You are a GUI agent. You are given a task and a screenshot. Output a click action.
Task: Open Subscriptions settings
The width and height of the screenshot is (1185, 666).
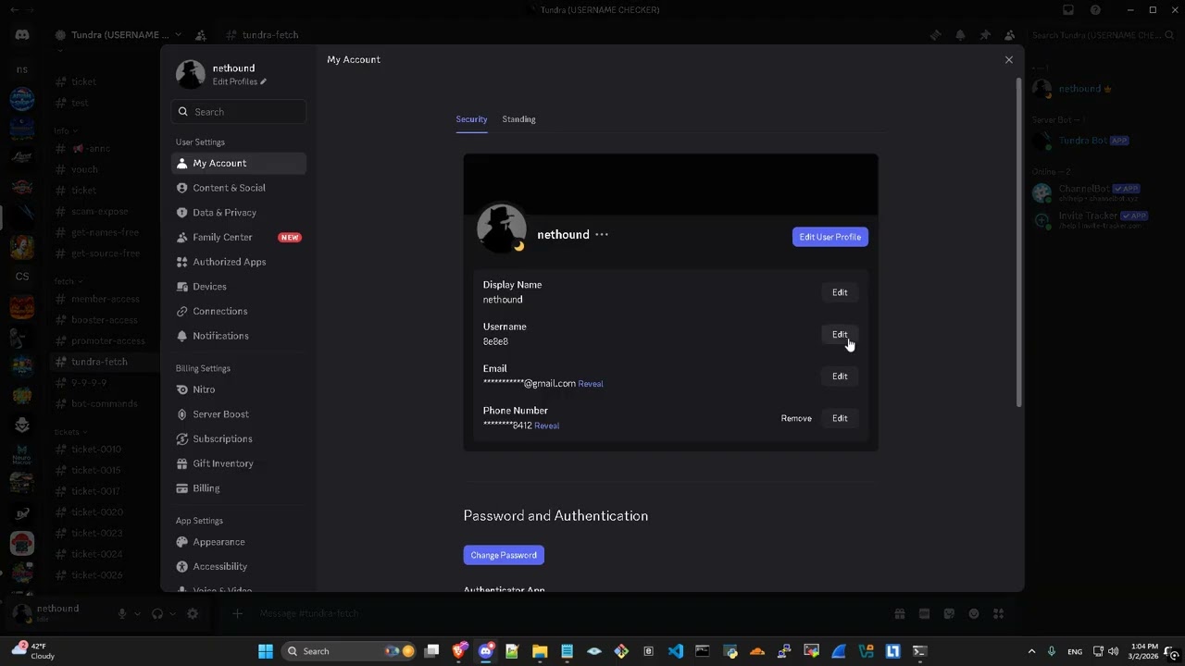click(x=238, y=438)
